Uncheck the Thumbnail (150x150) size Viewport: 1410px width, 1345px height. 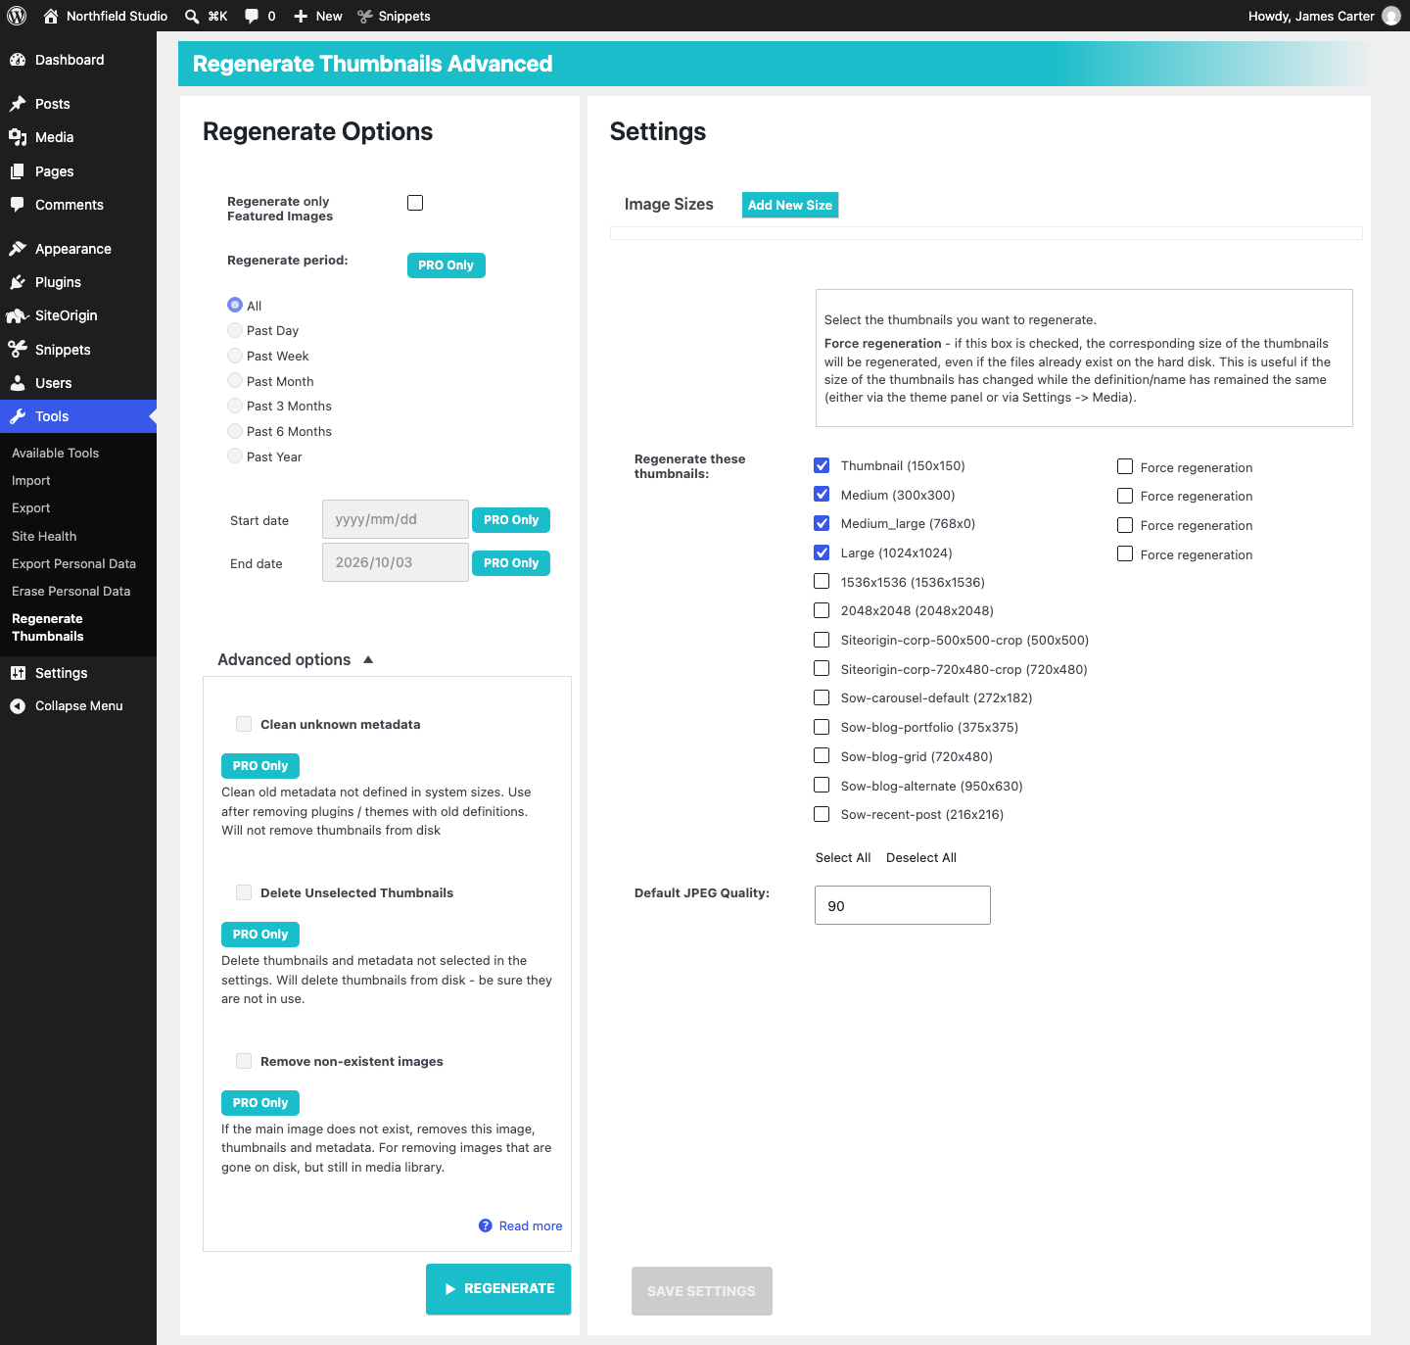[822, 465]
